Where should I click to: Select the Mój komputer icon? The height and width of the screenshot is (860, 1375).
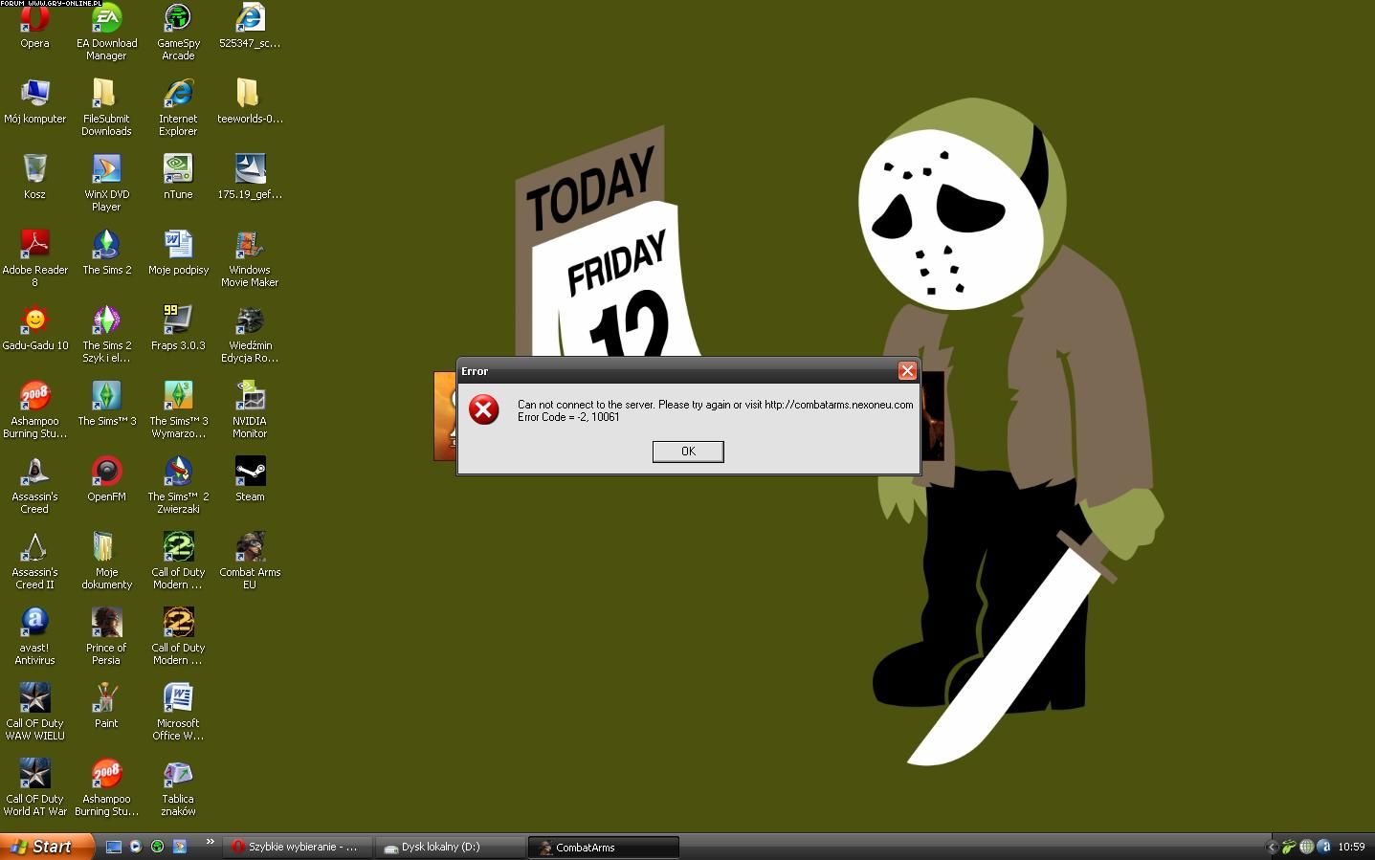pos(34,101)
